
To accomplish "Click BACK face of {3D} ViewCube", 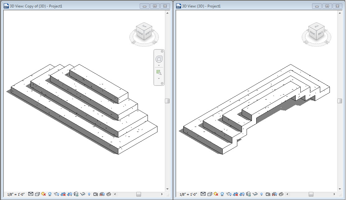I will 321,33.
